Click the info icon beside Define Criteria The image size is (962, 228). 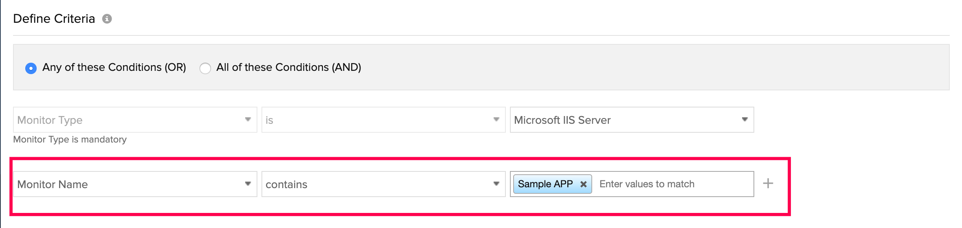pyautogui.click(x=107, y=19)
